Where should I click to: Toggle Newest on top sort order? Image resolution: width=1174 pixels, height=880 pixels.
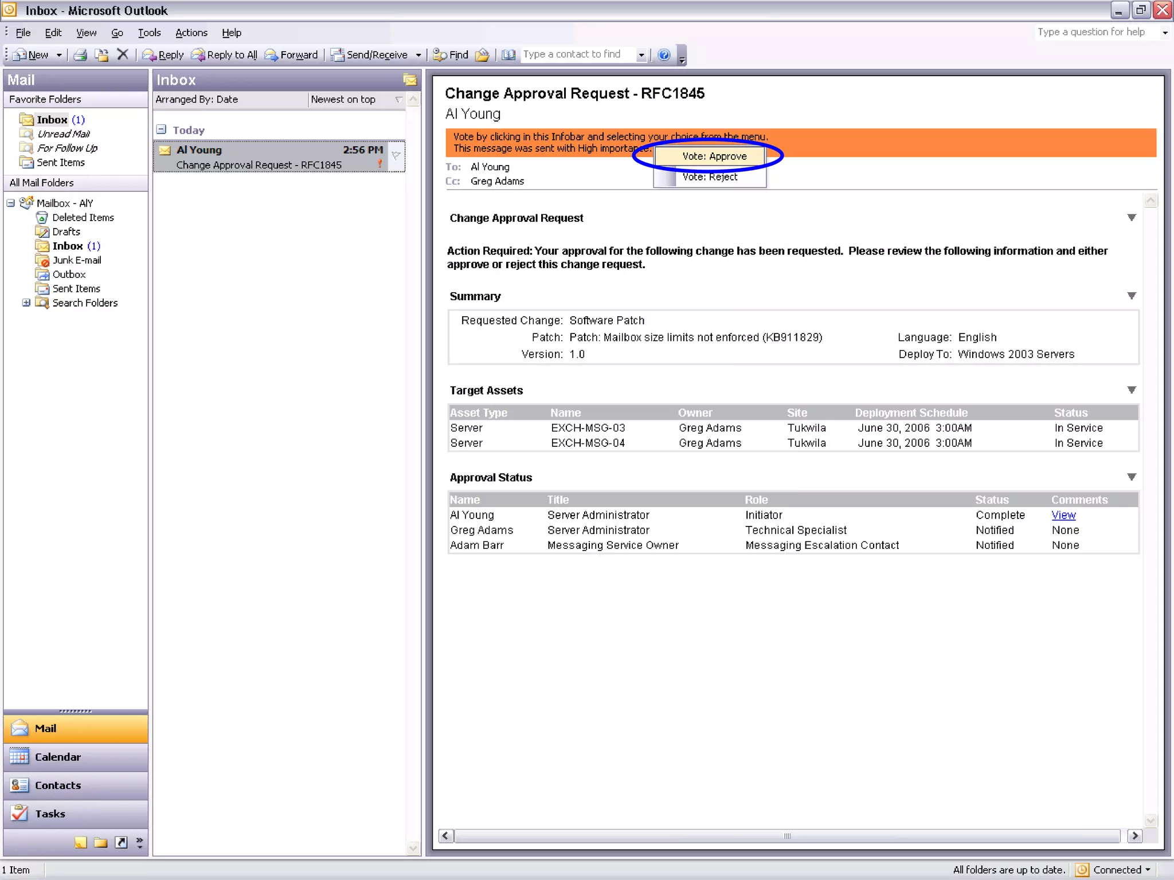pyautogui.click(x=343, y=100)
